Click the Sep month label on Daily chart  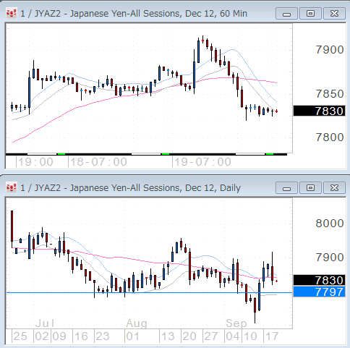point(236,323)
